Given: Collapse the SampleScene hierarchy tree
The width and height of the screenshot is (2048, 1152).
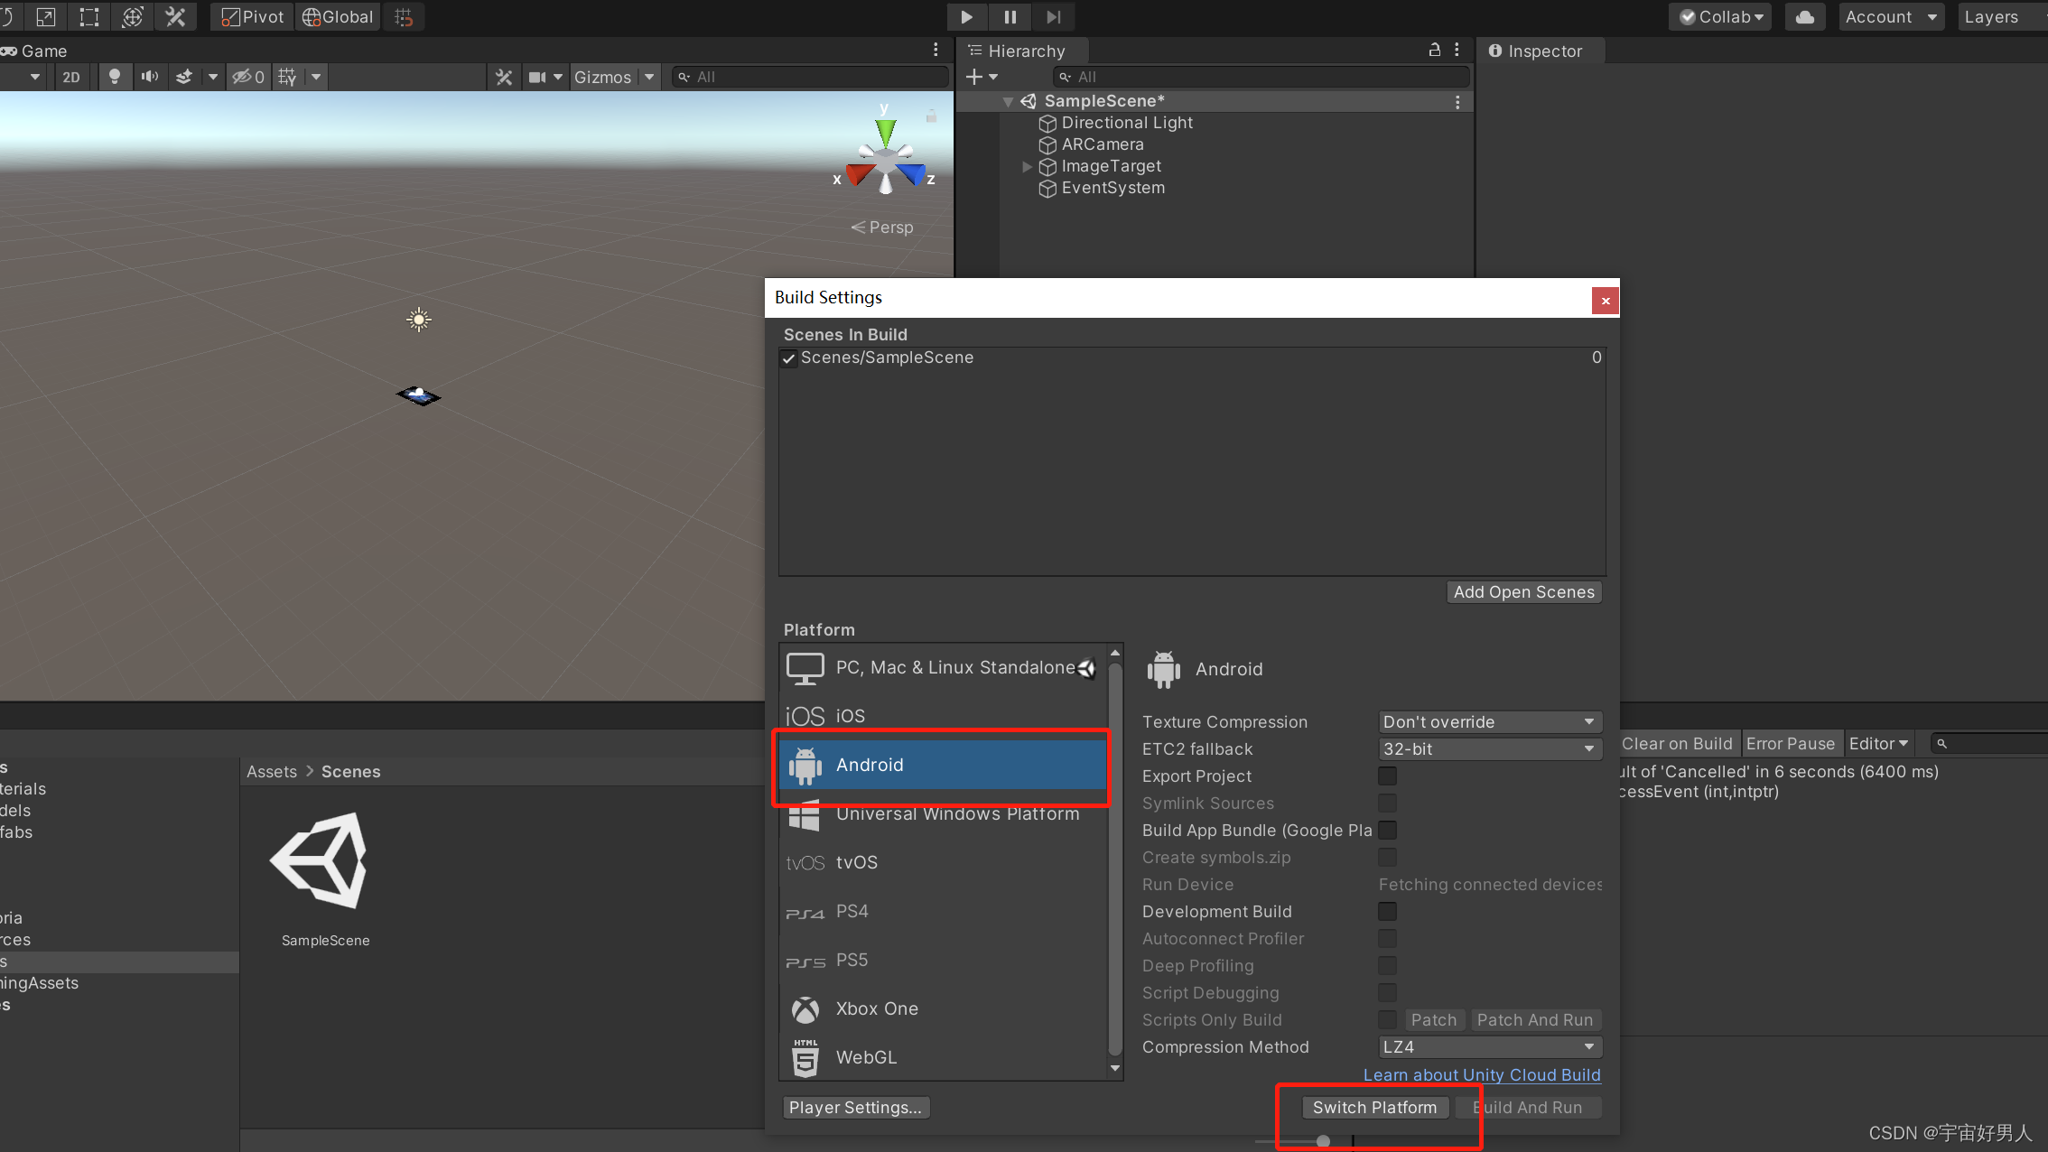Looking at the screenshot, I should [1008, 102].
